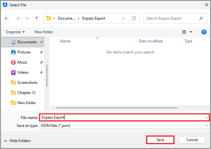Click the Pictures folder icon
Viewport: 211px width, 149px height.
(x=13, y=52)
